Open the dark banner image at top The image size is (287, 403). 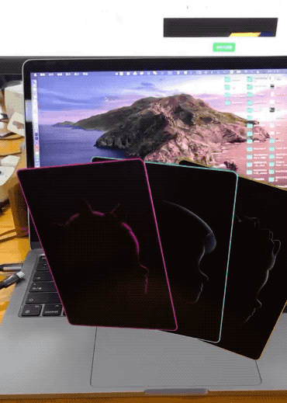pos(220,27)
